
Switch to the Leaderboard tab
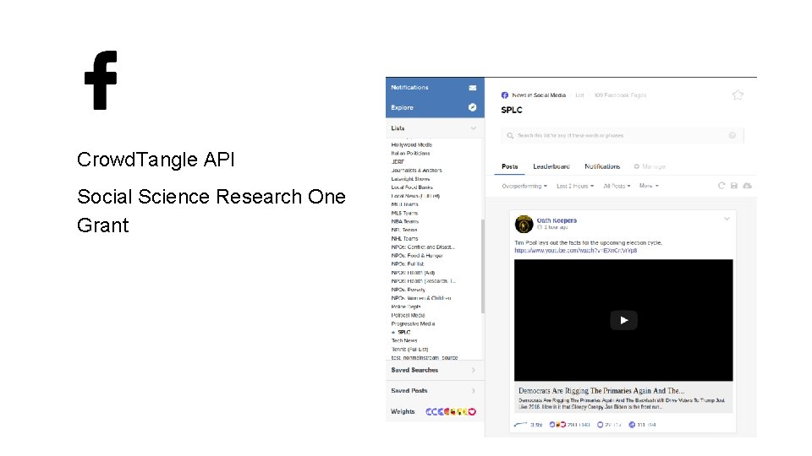click(551, 166)
